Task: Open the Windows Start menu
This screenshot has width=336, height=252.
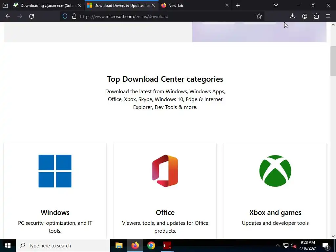Action: 8,245
